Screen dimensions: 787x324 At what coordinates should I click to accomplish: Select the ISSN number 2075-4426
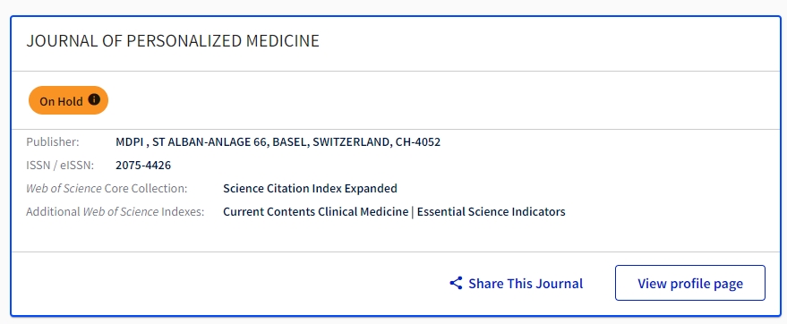(x=143, y=165)
